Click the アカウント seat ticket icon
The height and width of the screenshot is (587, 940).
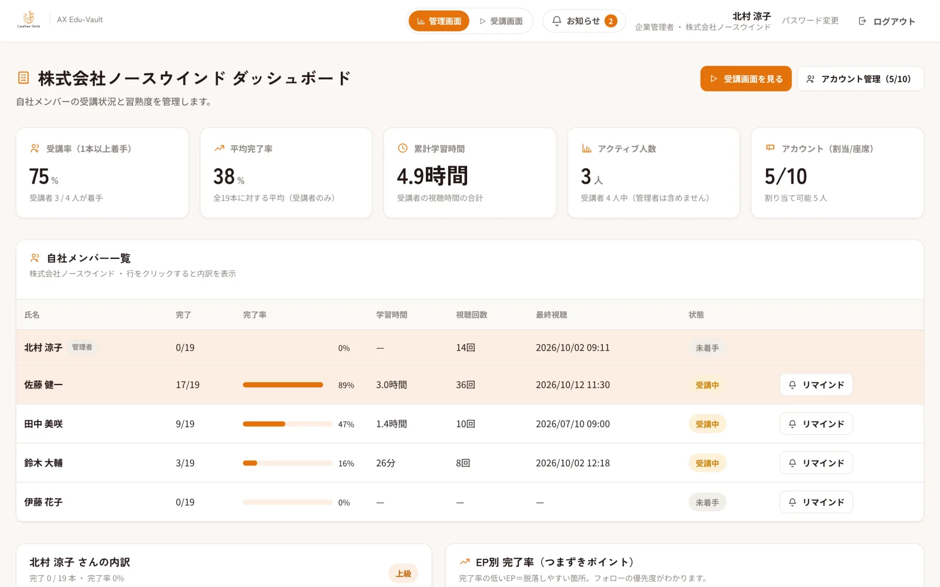click(x=770, y=148)
